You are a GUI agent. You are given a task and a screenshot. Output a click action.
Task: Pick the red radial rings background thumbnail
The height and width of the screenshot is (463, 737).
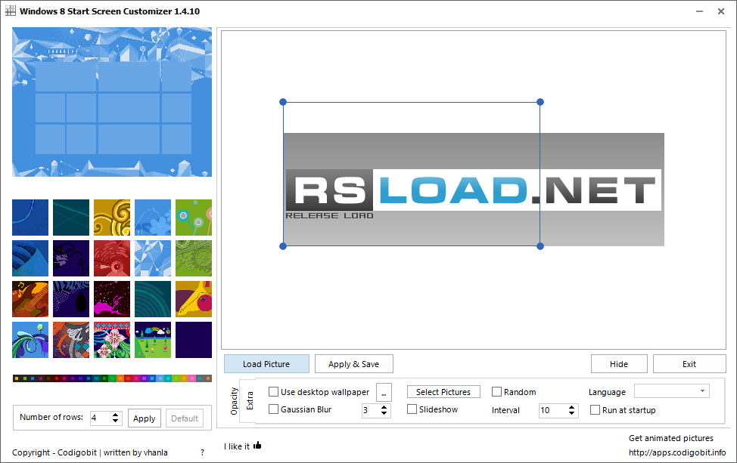coord(112,258)
